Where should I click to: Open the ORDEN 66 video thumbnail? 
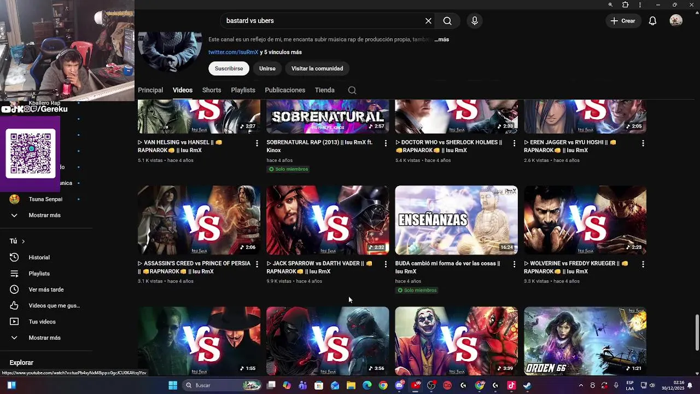(585, 341)
